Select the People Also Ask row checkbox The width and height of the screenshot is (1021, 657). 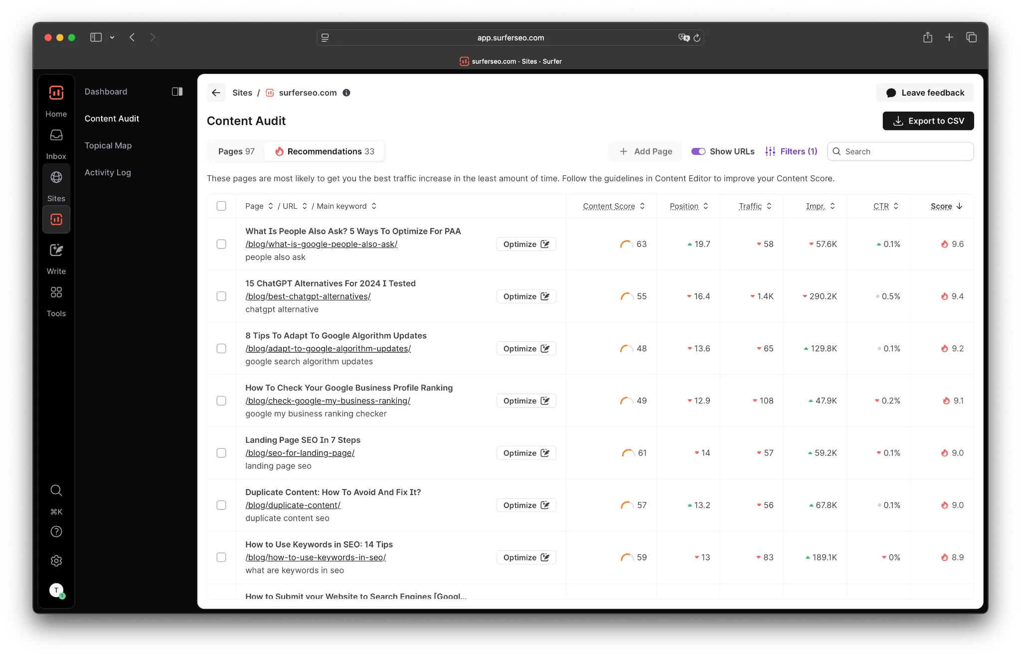coord(221,244)
